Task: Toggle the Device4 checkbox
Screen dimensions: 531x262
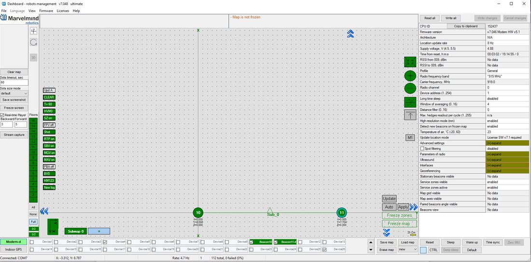Action: tap(105, 242)
